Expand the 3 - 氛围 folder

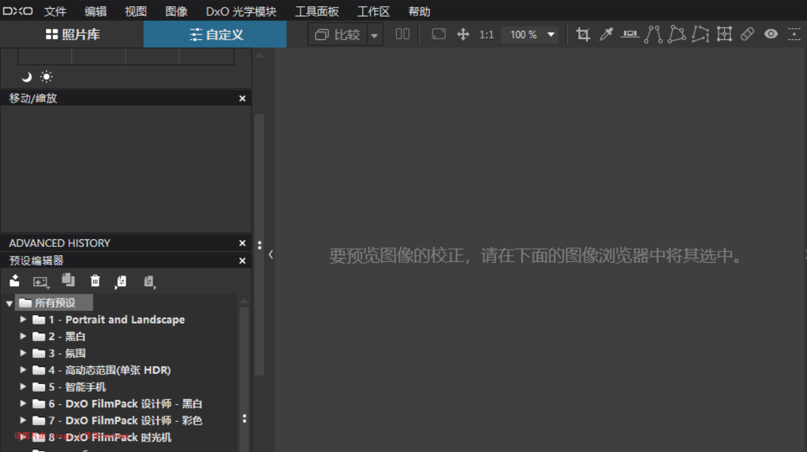coord(23,353)
